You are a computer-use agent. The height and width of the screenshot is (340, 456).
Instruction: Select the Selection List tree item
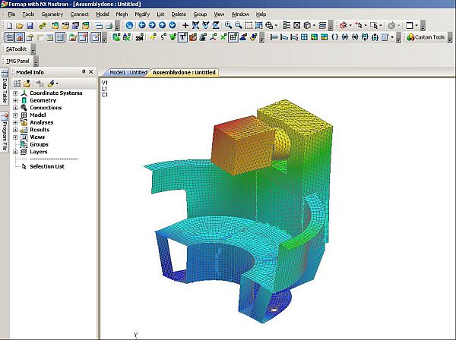[x=47, y=167]
